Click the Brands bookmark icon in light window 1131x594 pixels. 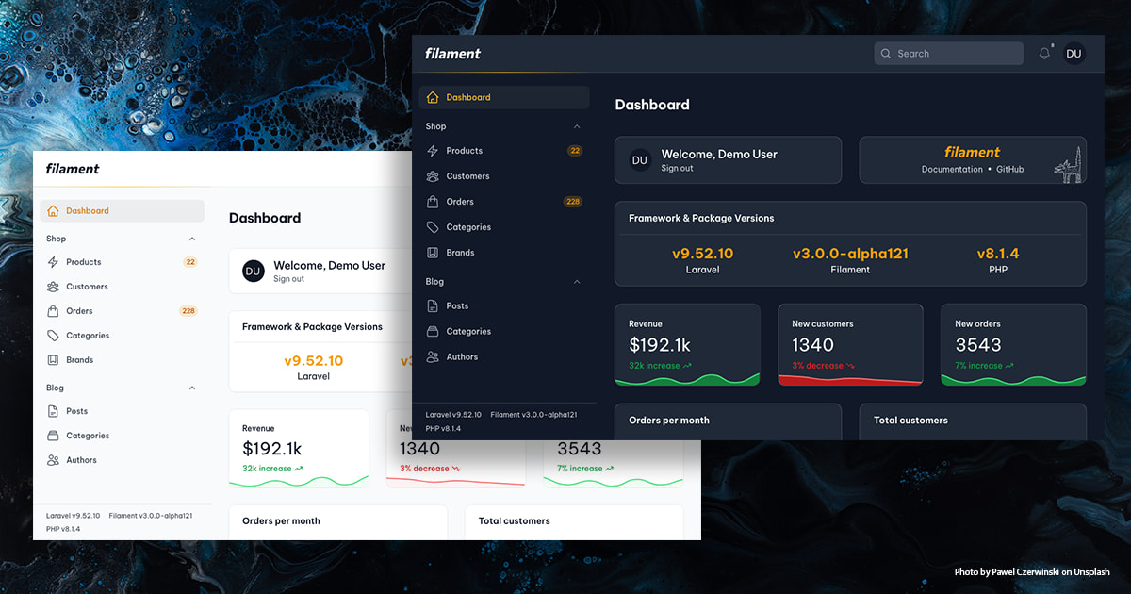coord(53,360)
